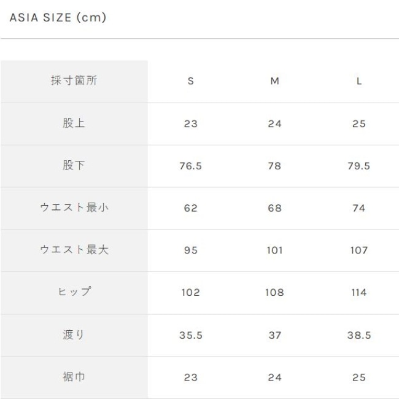Select the 38.5 thigh value for L

(x=359, y=335)
